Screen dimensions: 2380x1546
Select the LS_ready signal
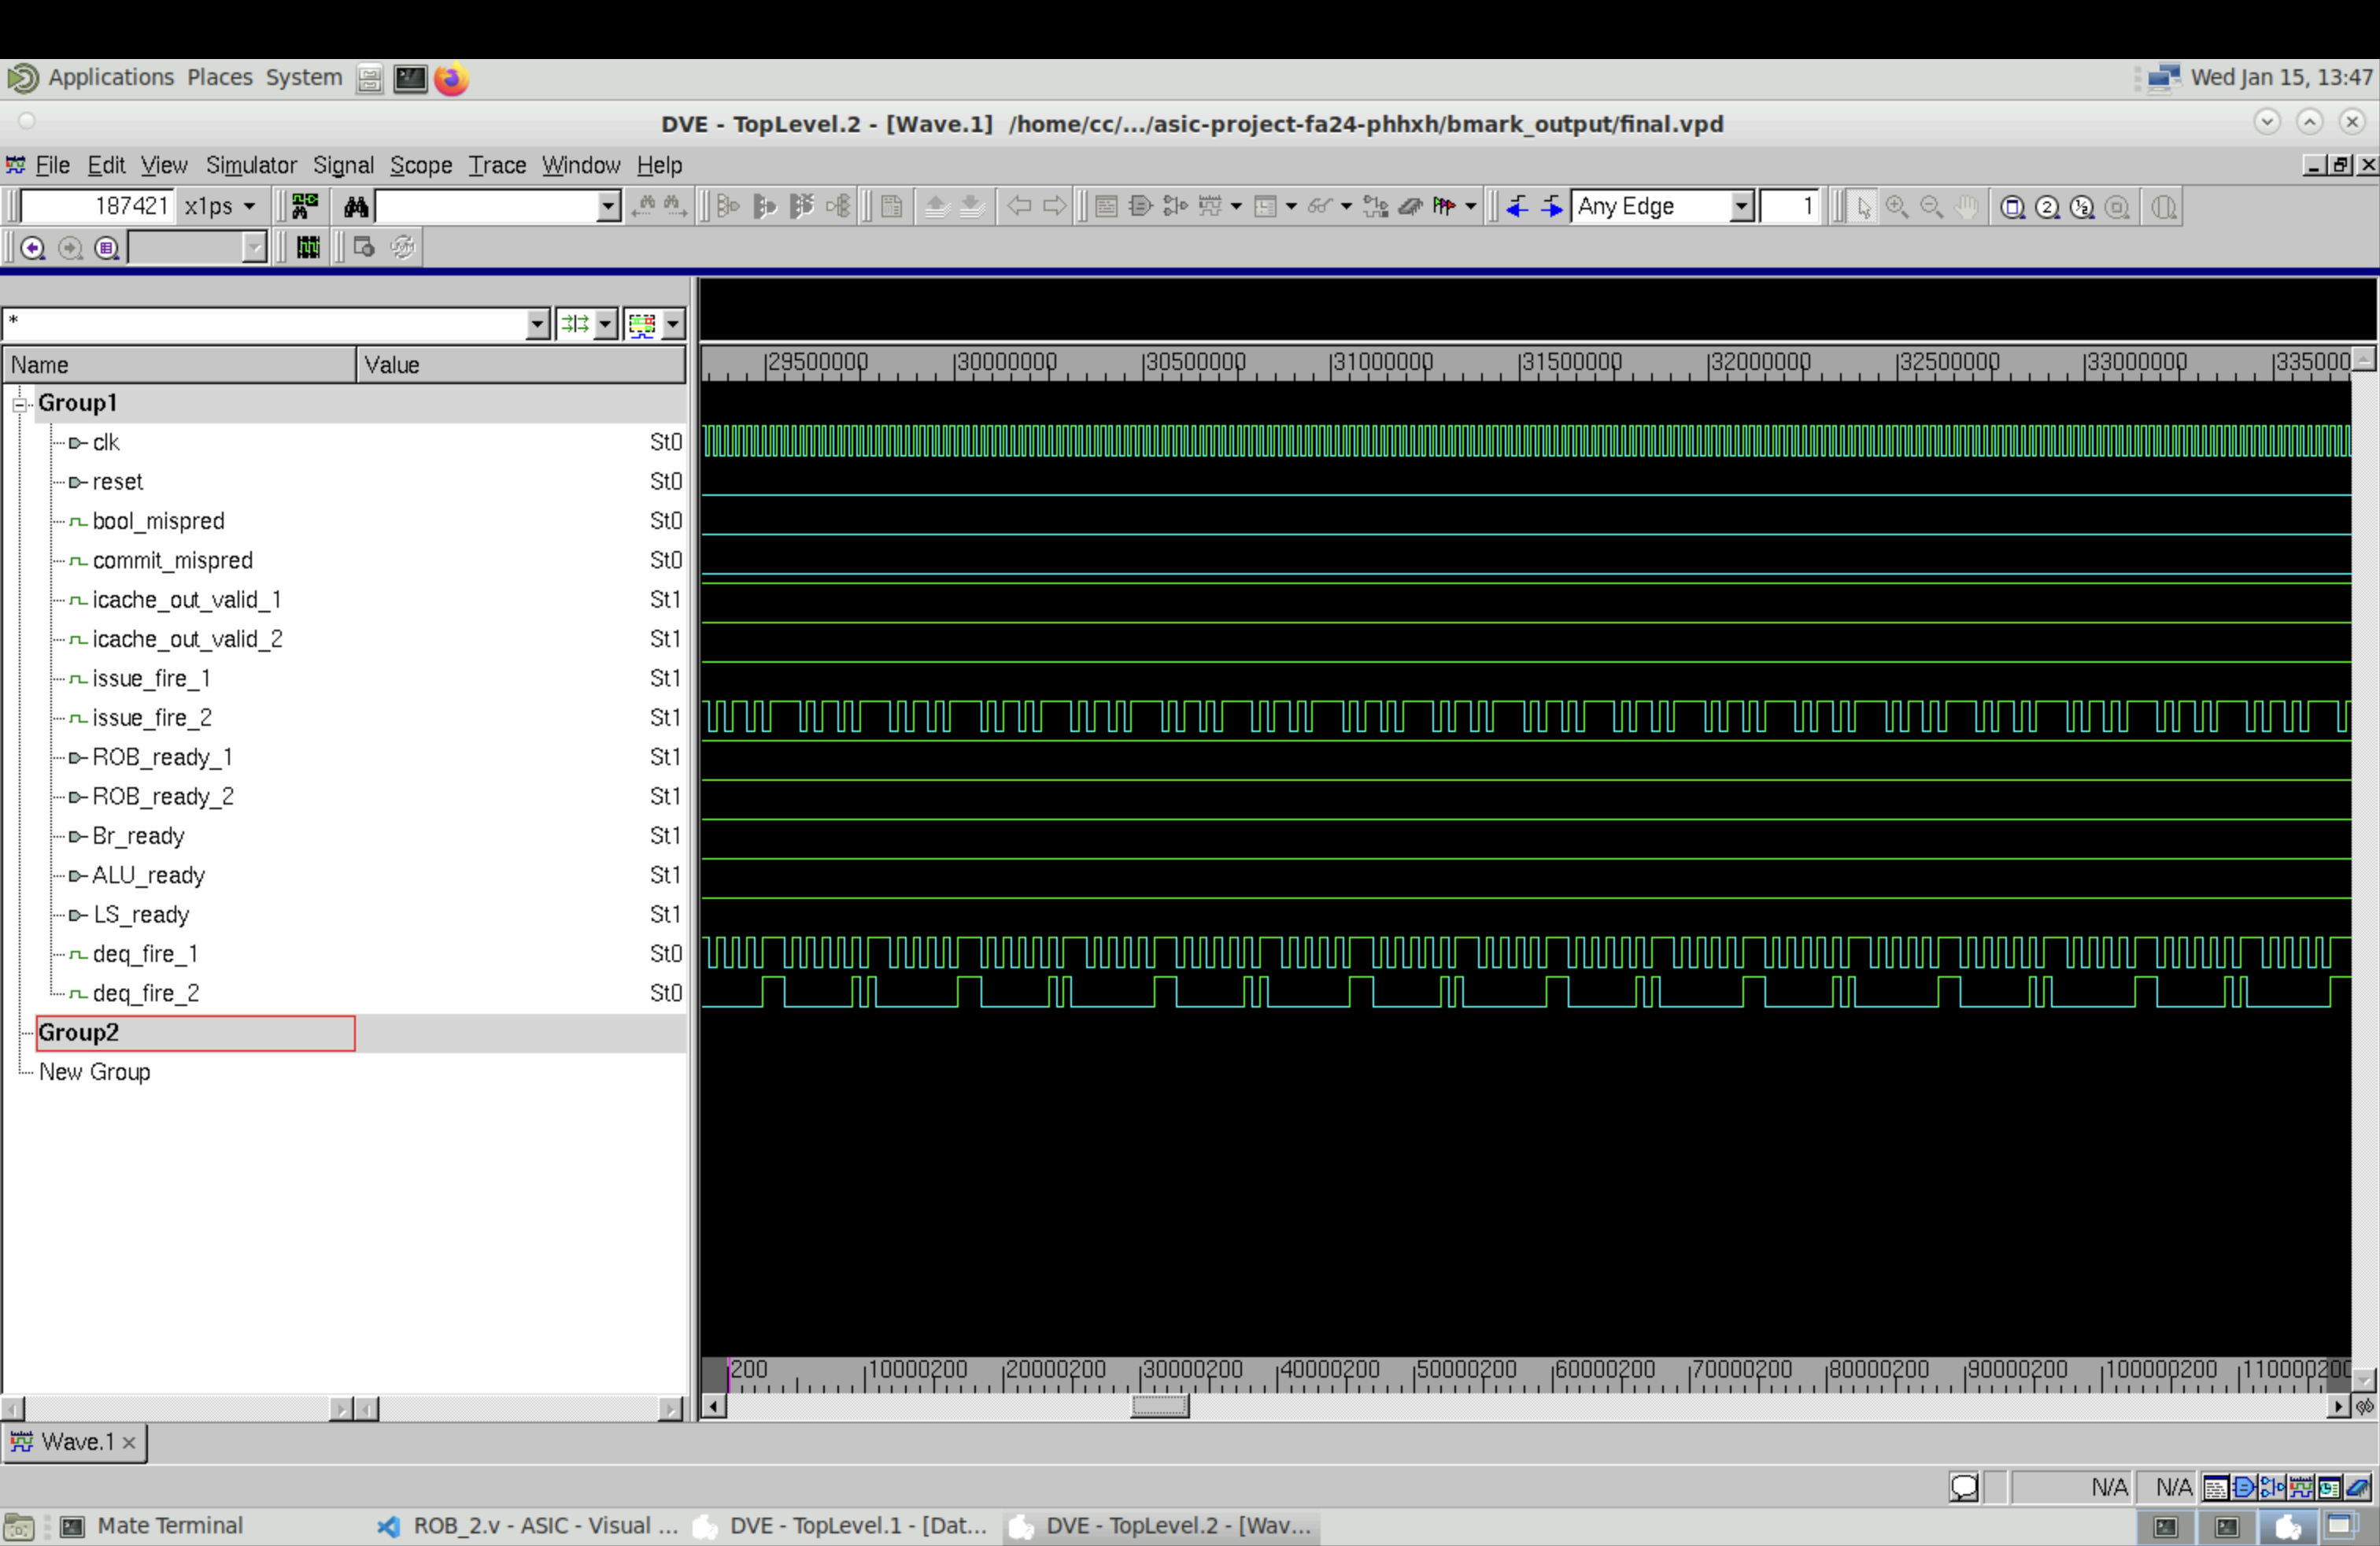click(140, 915)
